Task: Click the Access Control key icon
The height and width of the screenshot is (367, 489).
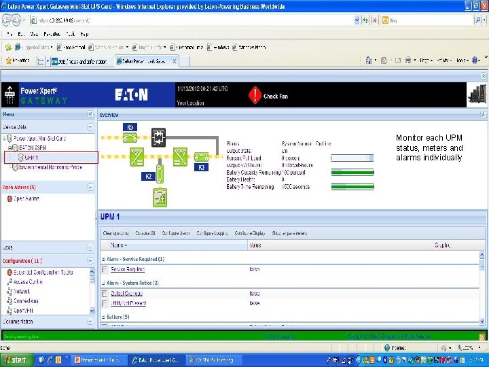Action: [x=10, y=282]
